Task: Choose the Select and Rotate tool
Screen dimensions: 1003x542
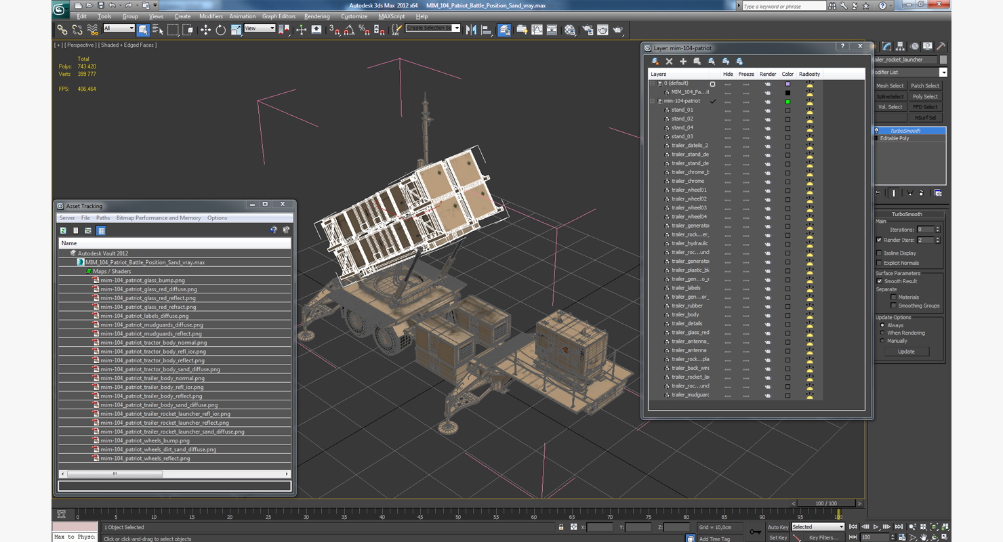Action: click(x=220, y=30)
